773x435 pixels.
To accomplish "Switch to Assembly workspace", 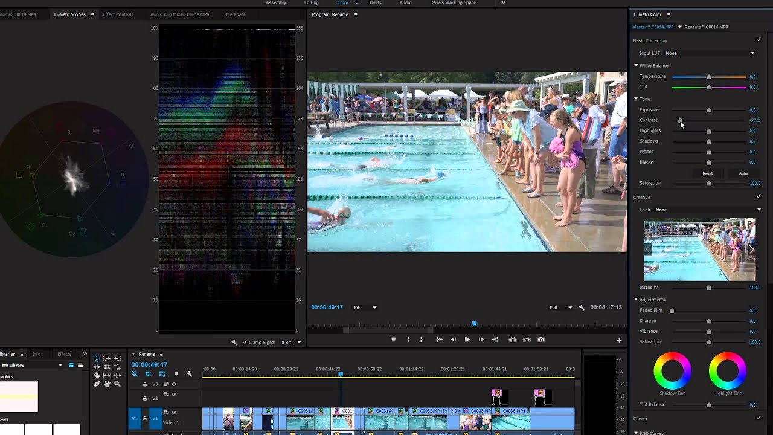I will tap(276, 2).
